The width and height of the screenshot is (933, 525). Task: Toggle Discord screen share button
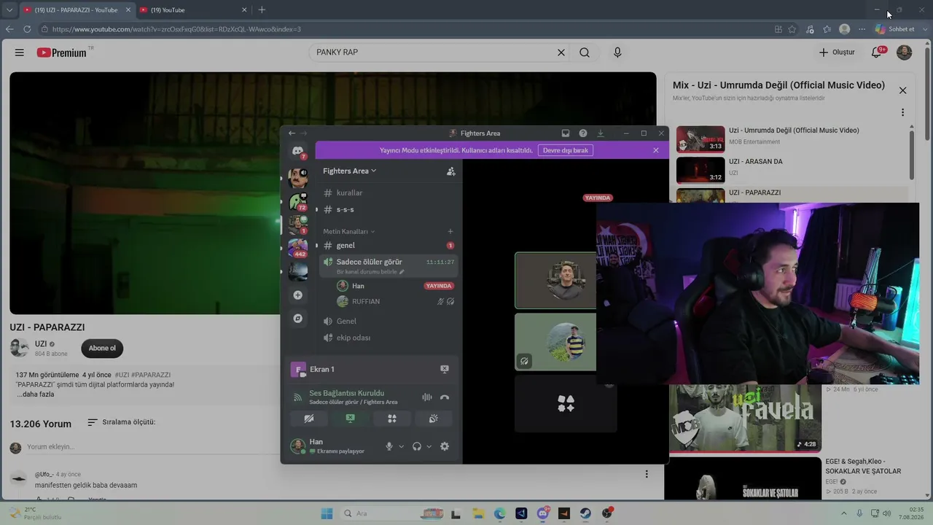pos(350,419)
